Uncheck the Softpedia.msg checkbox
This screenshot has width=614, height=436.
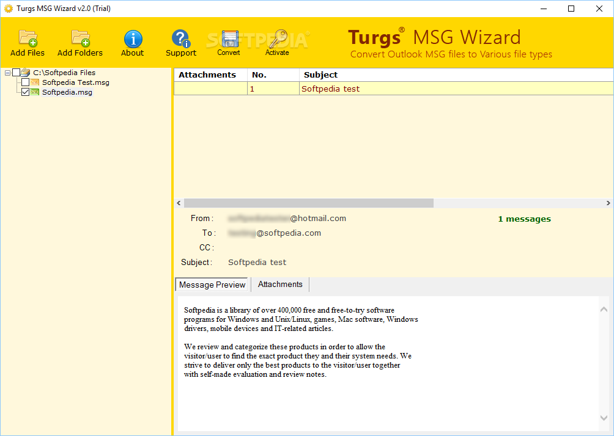pyautogui.click(x=26, y=92)
